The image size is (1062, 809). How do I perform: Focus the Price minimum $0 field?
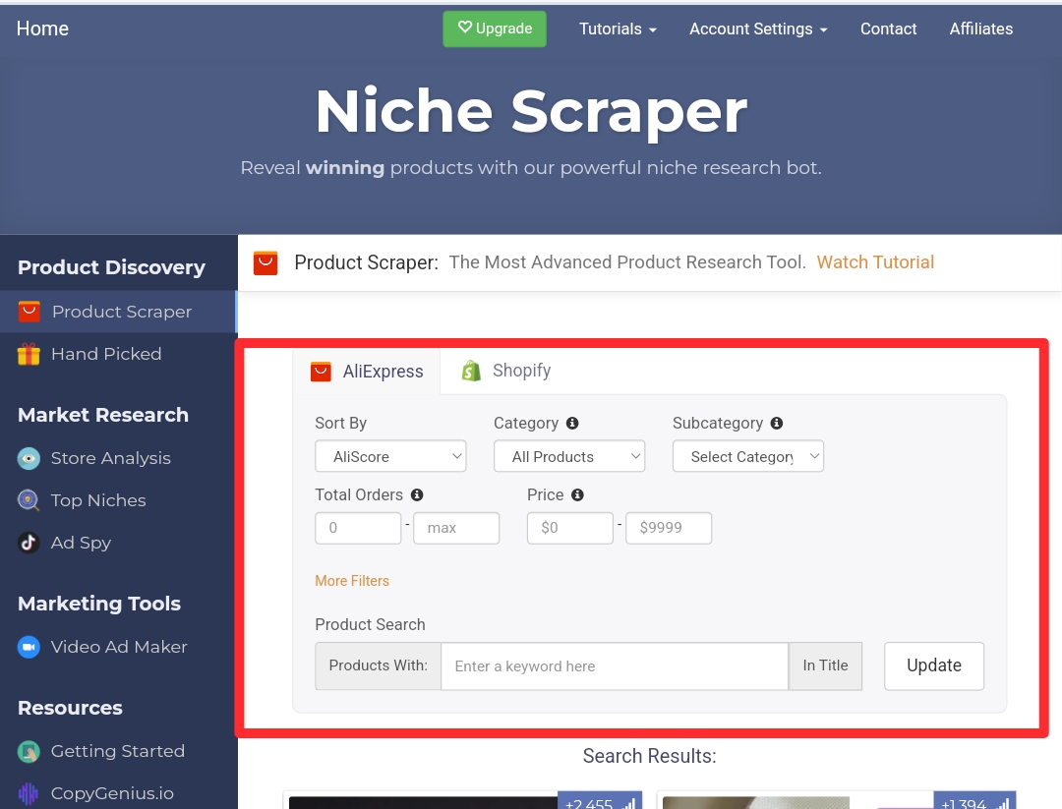click(x=570, y=528)
